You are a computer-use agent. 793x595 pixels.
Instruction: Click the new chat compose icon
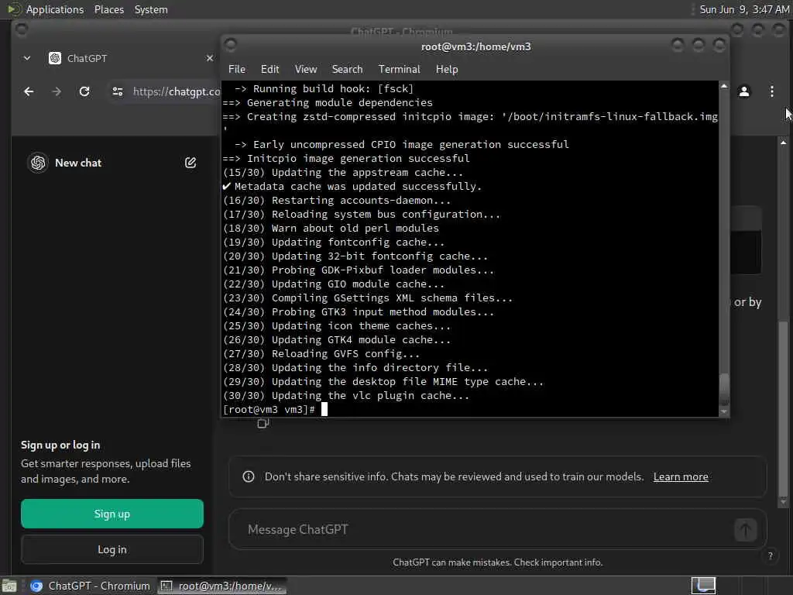pos(191,163)
